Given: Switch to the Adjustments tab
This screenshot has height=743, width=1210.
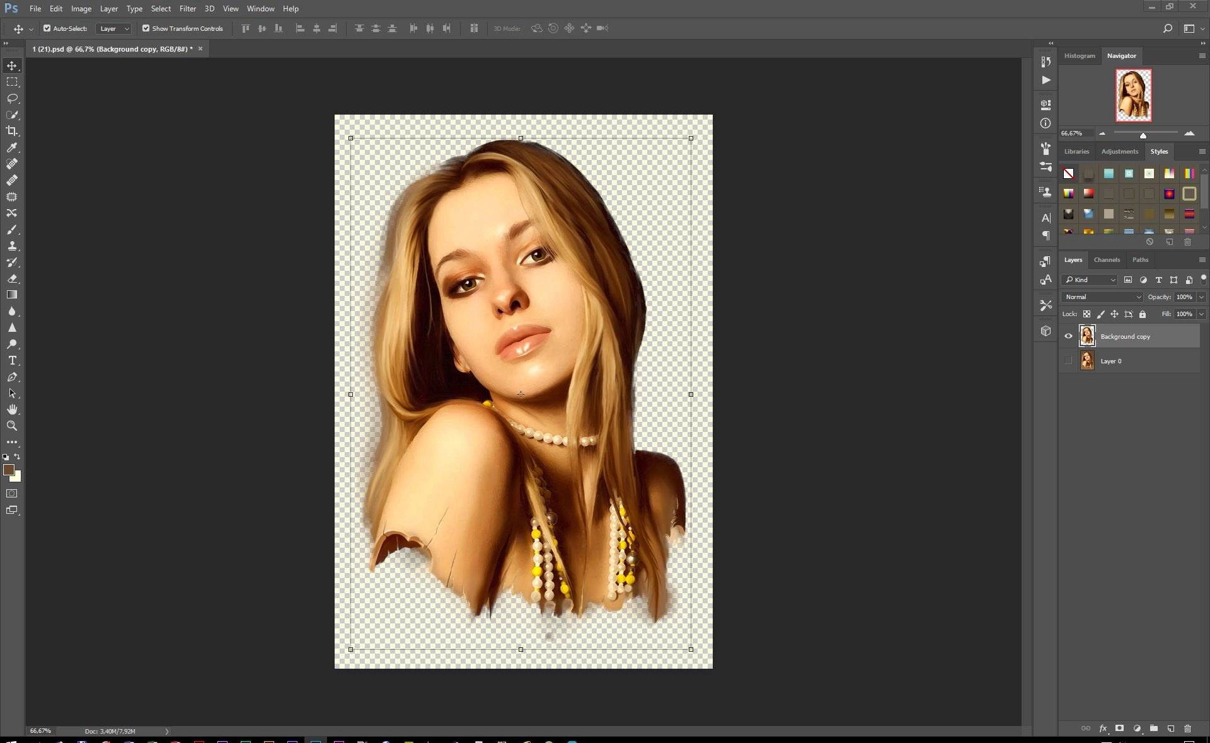Looking at the screenshot, I should (x=1119, y=152).
